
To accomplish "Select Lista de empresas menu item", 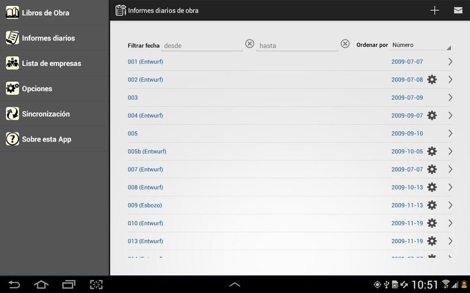I will (51, 63).
